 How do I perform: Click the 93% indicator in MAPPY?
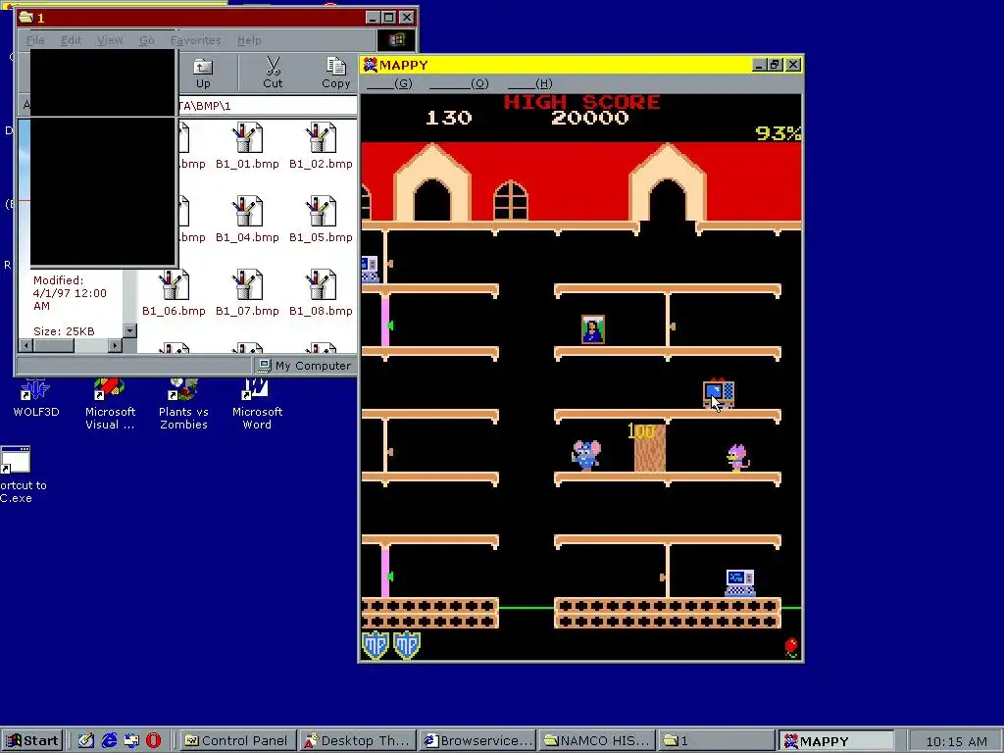pyautogui.click(x=778, y=132)
